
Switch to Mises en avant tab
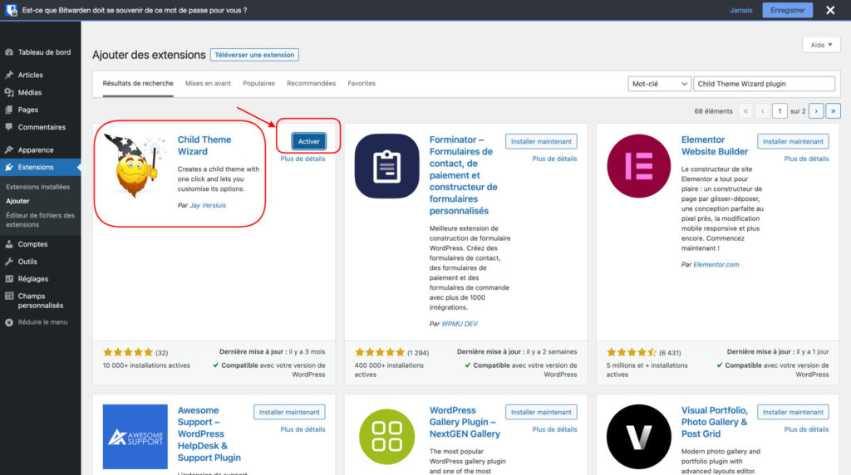(208, 84)
